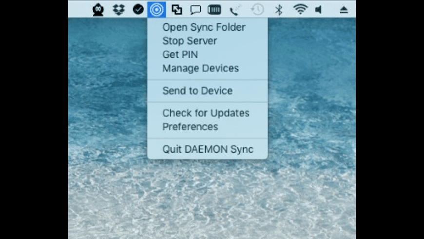Click the overlapping squares menu bar icon

176,10
